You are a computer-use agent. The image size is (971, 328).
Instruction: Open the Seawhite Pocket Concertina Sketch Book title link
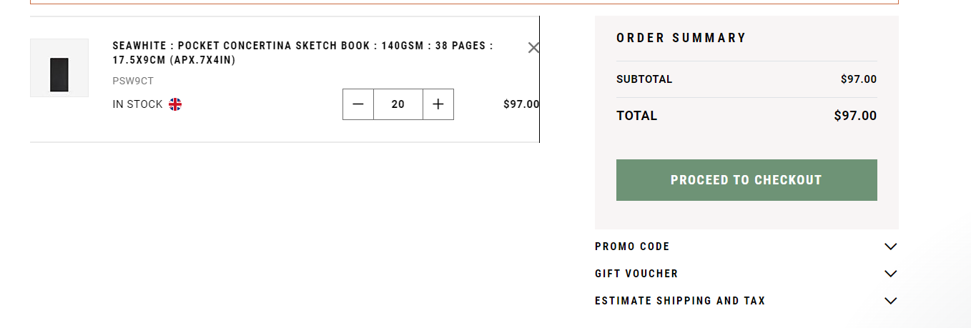[303, 53]
